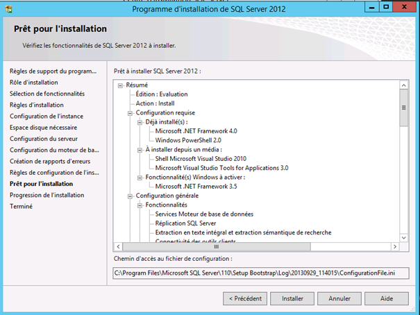Image resolution: width=420 pixels, height=315 pixels.
Task: Select Réplication SQL Server row
Action: (185, 223)
